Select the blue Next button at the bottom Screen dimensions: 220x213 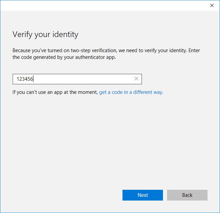coord(142,195)
